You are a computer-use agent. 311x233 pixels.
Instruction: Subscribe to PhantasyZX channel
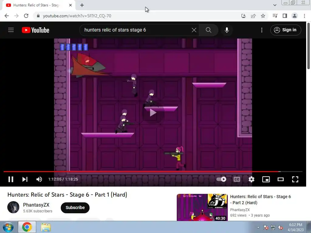(75, 208)
